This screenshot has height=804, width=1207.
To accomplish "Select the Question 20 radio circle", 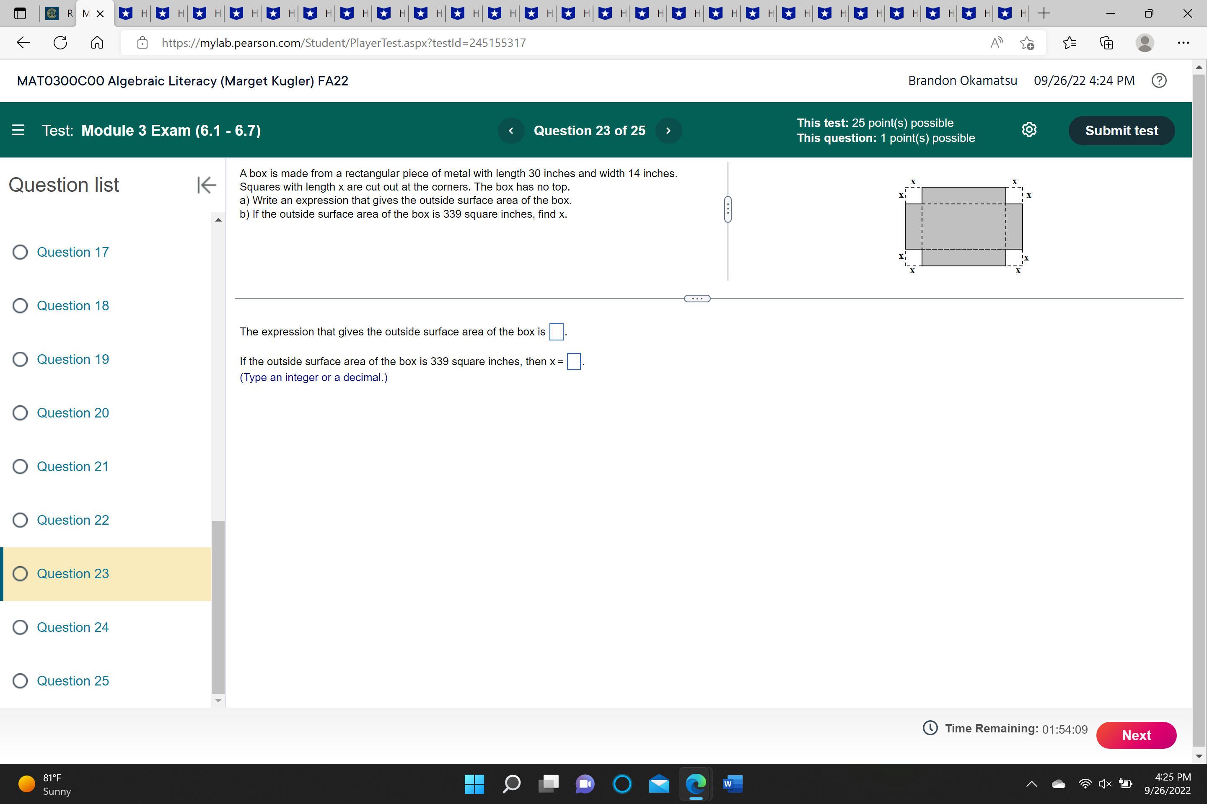I will pos(20,413).
